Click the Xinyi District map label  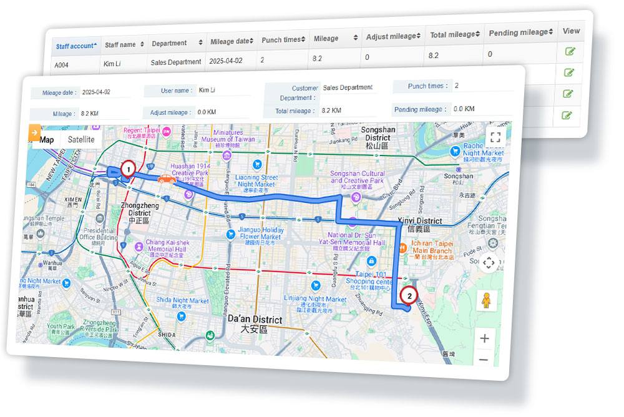(420, 225)
